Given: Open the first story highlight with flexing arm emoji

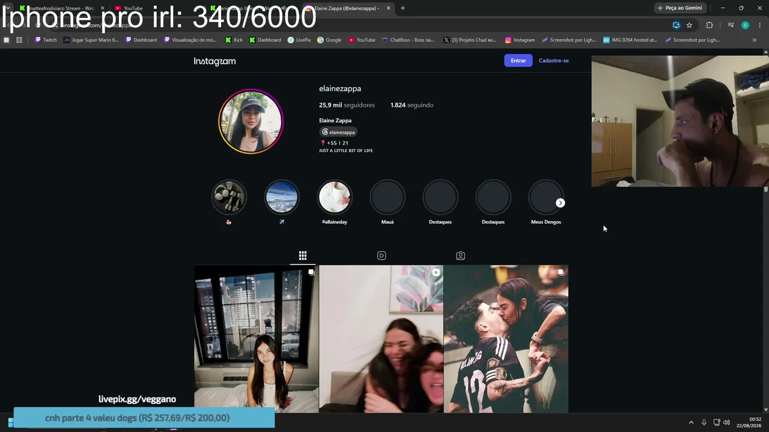Looking at the screenshot, I should coord(229,197).
